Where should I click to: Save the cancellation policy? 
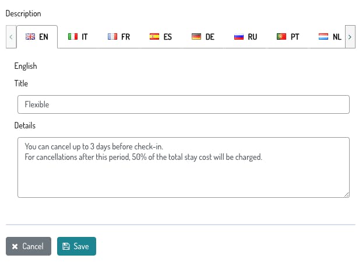pos(76,246)
